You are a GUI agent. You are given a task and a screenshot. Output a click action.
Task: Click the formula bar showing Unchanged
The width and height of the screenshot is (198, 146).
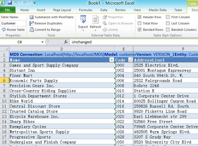pos(134,42)
